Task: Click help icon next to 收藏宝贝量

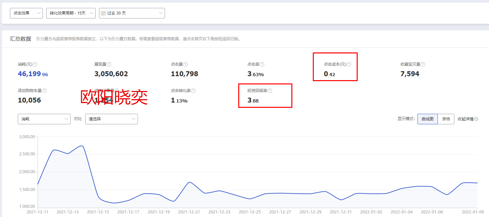Action: [423, 65]
